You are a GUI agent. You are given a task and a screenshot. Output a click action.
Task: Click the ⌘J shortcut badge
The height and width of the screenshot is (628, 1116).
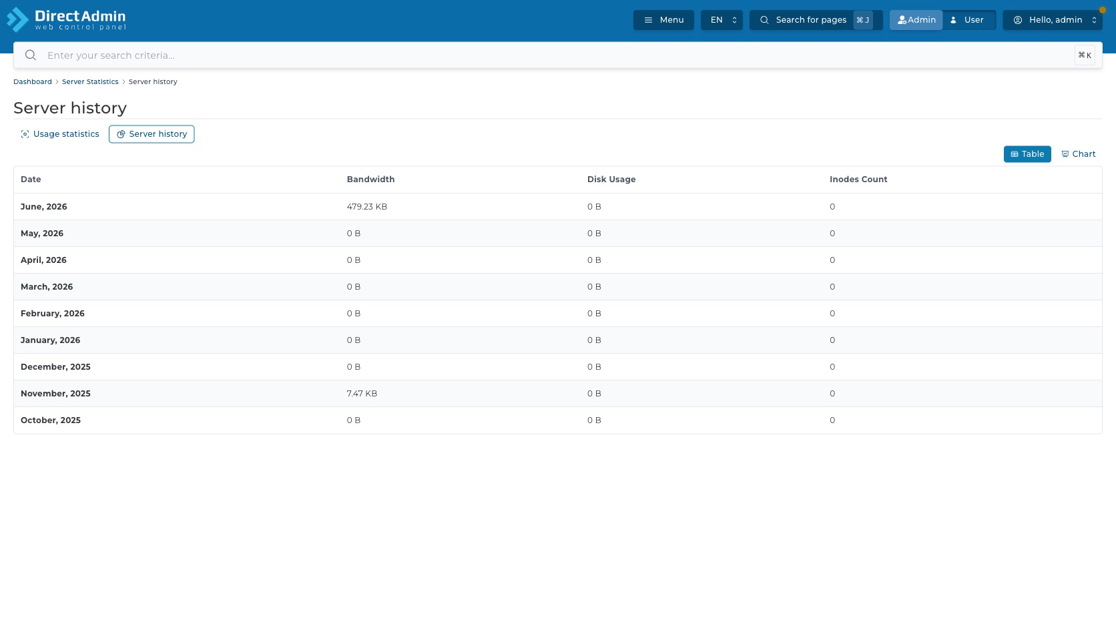tap(862, 20)
